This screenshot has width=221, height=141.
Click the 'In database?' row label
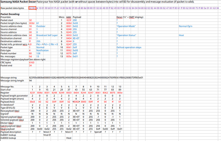click(7, 105)
